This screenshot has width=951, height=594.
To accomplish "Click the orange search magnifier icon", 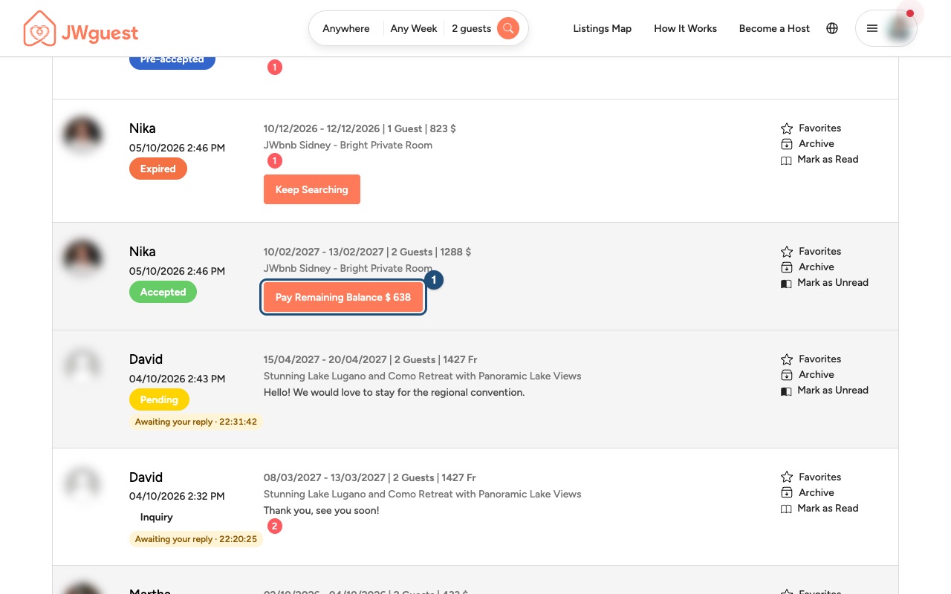I will coord(508,28).
